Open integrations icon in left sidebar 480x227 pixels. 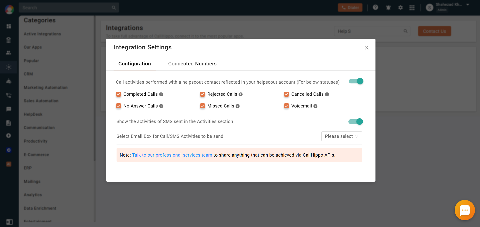[9, 67]
